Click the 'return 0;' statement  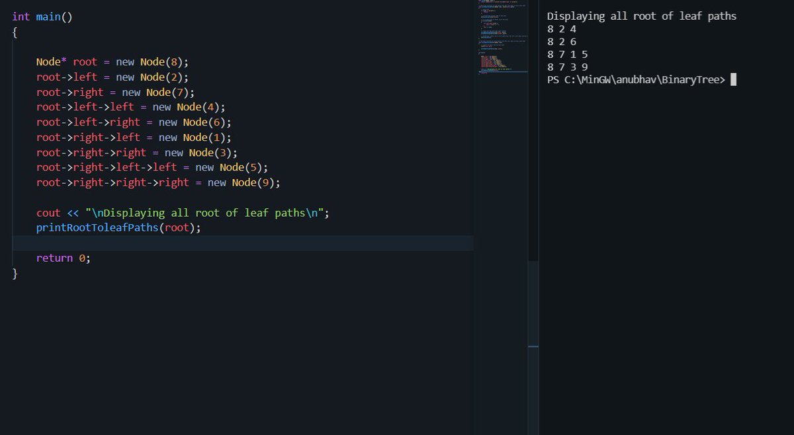click(x=64, y=258)
